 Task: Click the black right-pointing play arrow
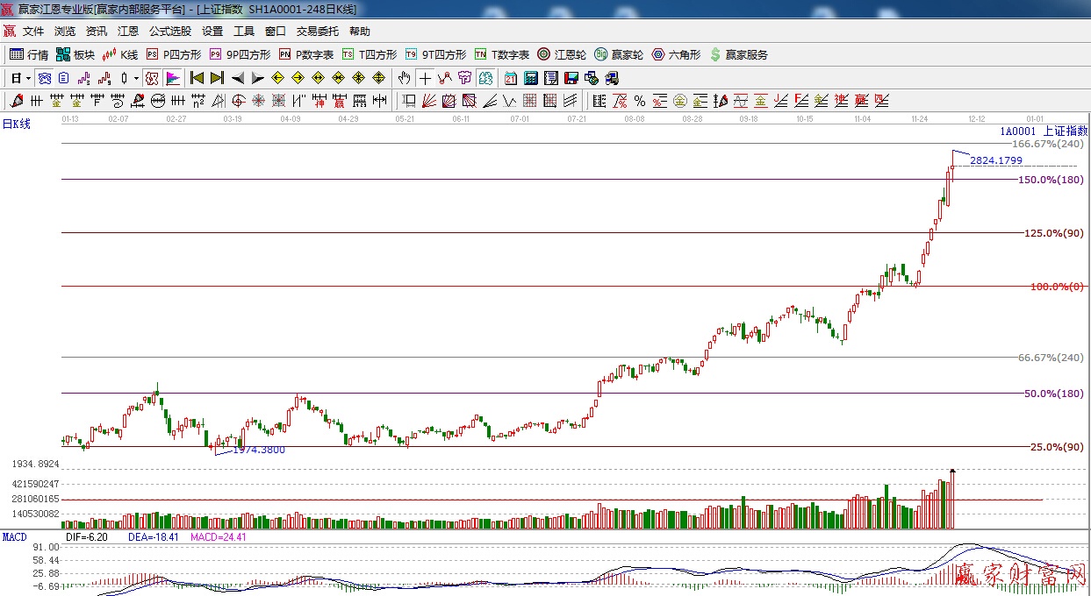coord(258,78)
